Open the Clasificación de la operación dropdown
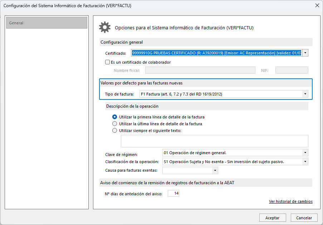Image resolution: width=323 pixels, height=225 pixels. tap(305, 162)
